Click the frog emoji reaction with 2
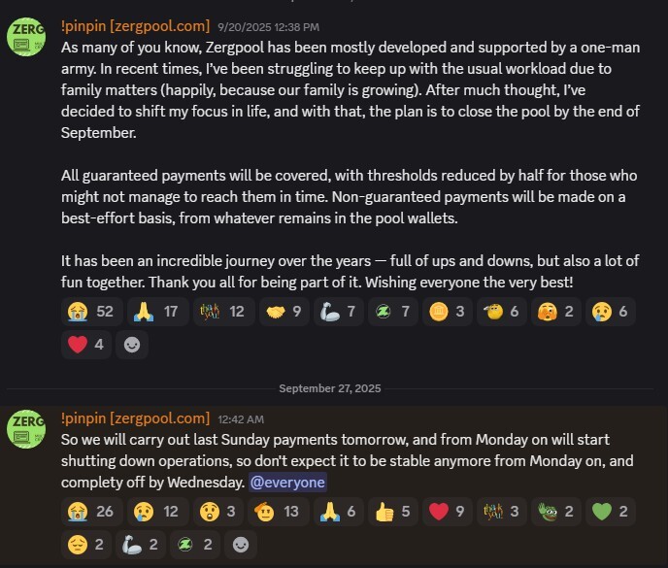The width and height of the screenshot is (668, 568). point(556,511)
